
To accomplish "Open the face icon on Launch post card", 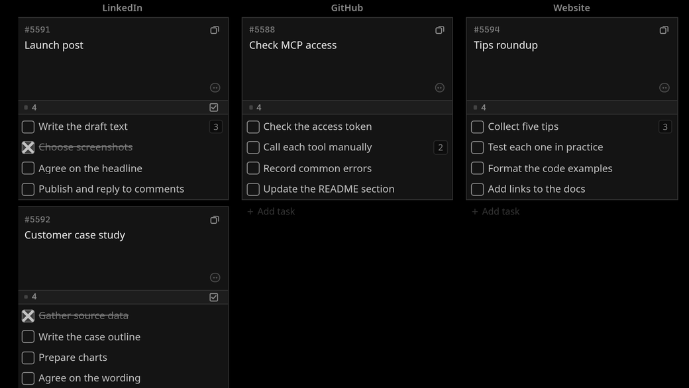I will (215, 88).
